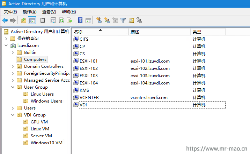Image resolution: width=250 pixels, height=154 pixels.
Task: Select the Windows10 VM OU
Action: click(46, 143)
